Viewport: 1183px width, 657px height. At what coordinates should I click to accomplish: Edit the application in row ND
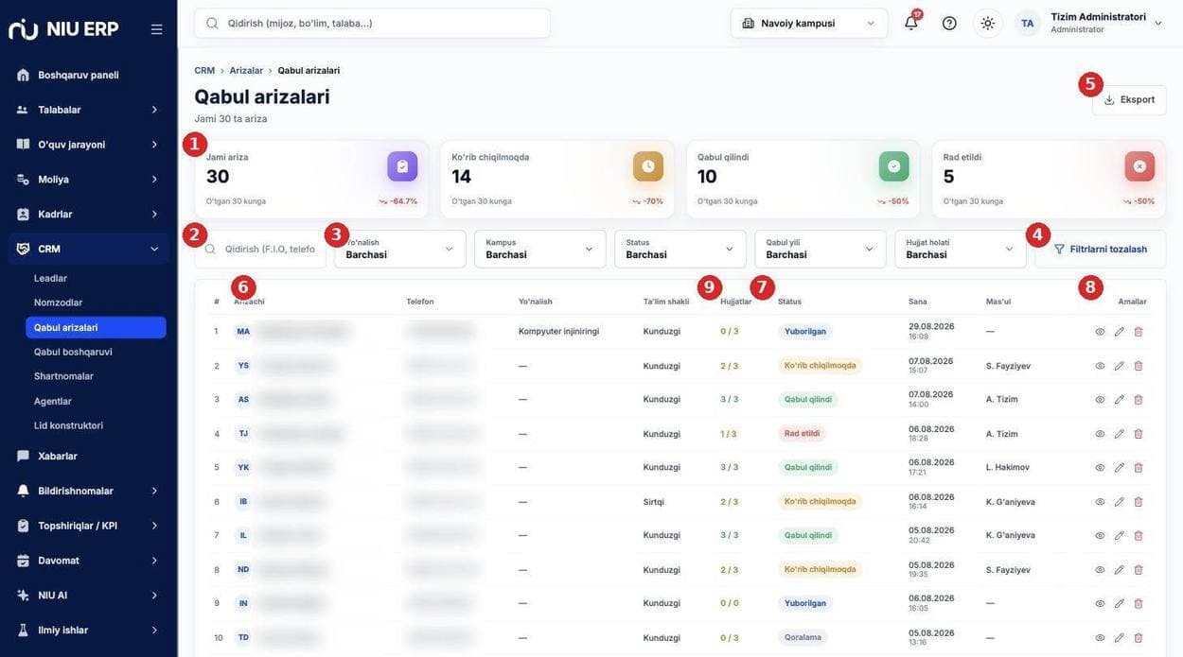tap(1120, 570)
